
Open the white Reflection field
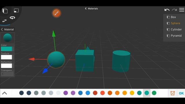point(6,66)
